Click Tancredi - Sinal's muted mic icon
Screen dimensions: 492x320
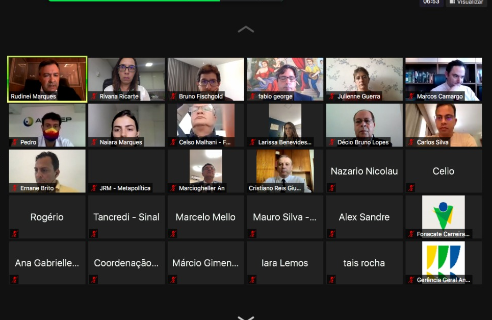(94, 234)
